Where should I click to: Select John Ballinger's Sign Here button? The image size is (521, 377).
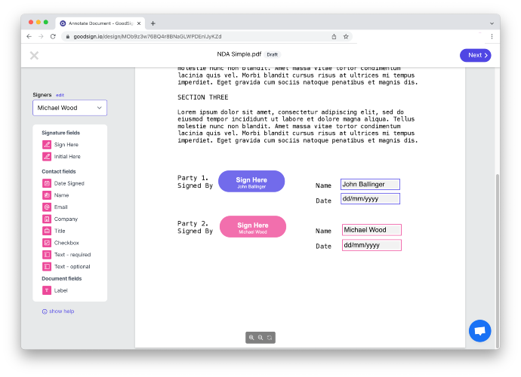pos(251,181)
